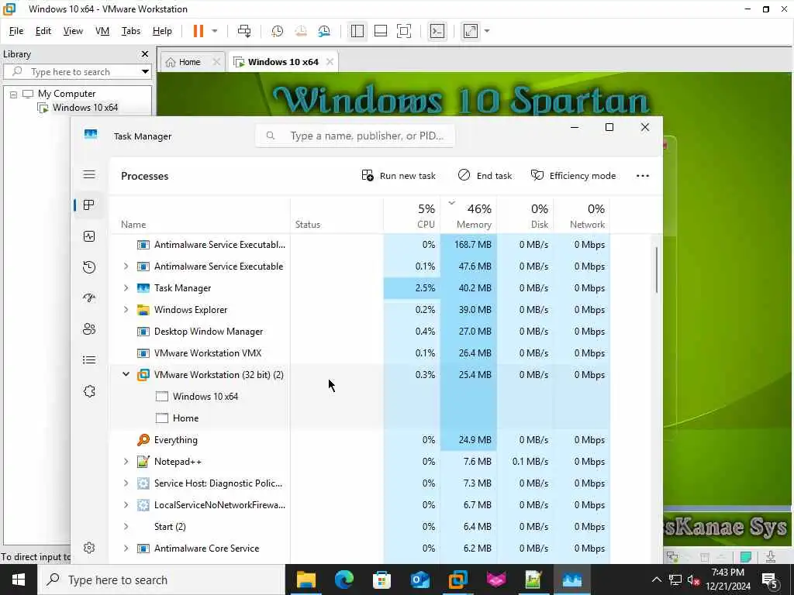Open Outlook from the taskbar
794x595 pixels.
click(x=419, y=580)
